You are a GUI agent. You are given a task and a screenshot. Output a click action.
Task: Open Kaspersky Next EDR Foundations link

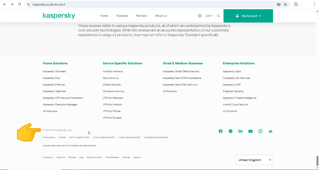tap(182, 78)
